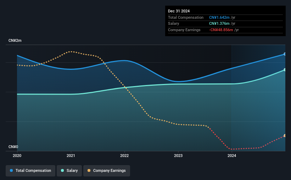The image size is (291, 180).
Task: Click the Total Compensation tooltip row label
Action: [186, 17]
